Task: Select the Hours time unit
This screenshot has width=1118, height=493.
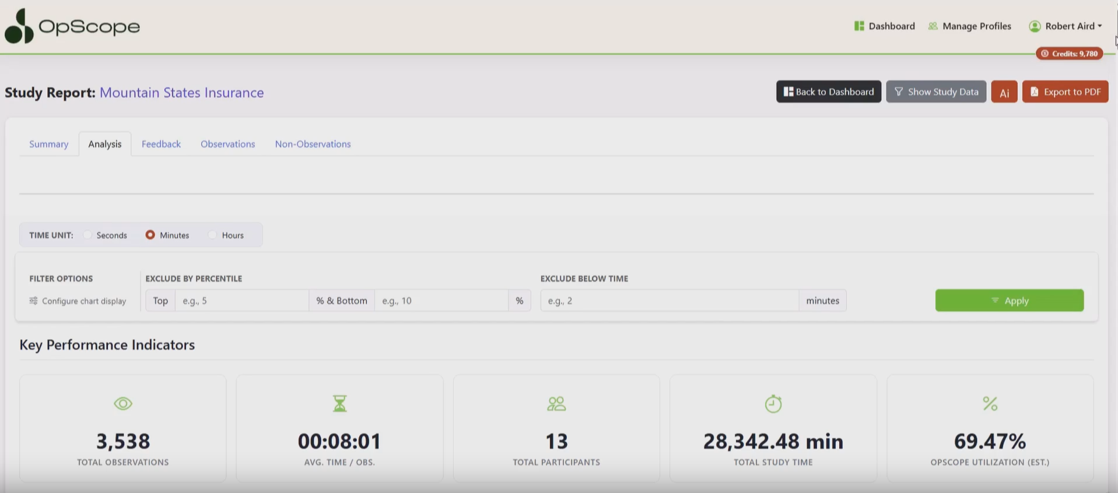Action: [x=212, y=235]
